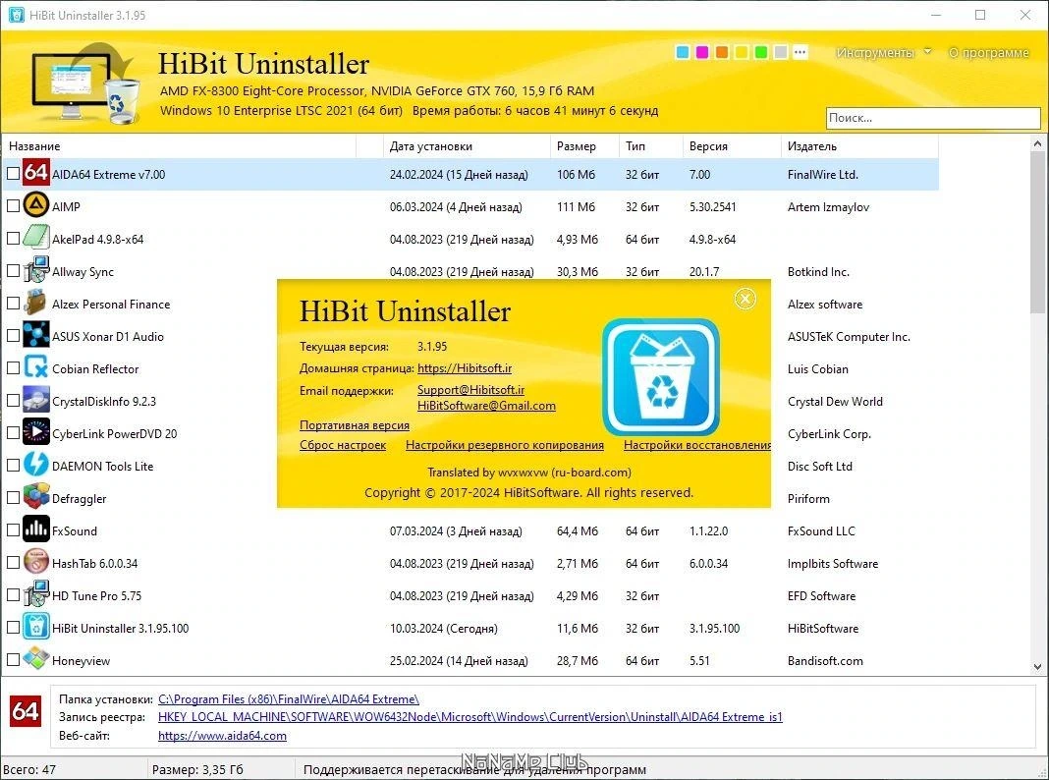The width and height of the screenshot is (1049, 780).
Task: Check the AIMP checkbox
Action: (13, 206)
